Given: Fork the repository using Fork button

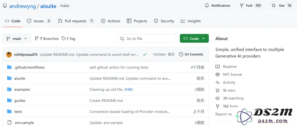Looking at the screenshot, I should [251, 6].
